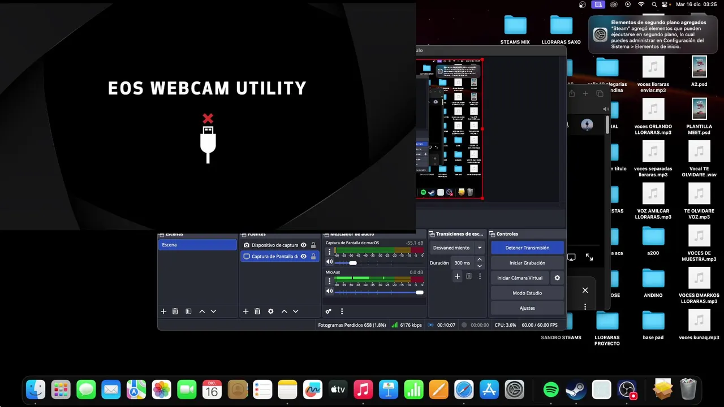This screenshot has width=724, height=407.
Task: Select A2.psd file on desktop
Action: pos(699,71)
